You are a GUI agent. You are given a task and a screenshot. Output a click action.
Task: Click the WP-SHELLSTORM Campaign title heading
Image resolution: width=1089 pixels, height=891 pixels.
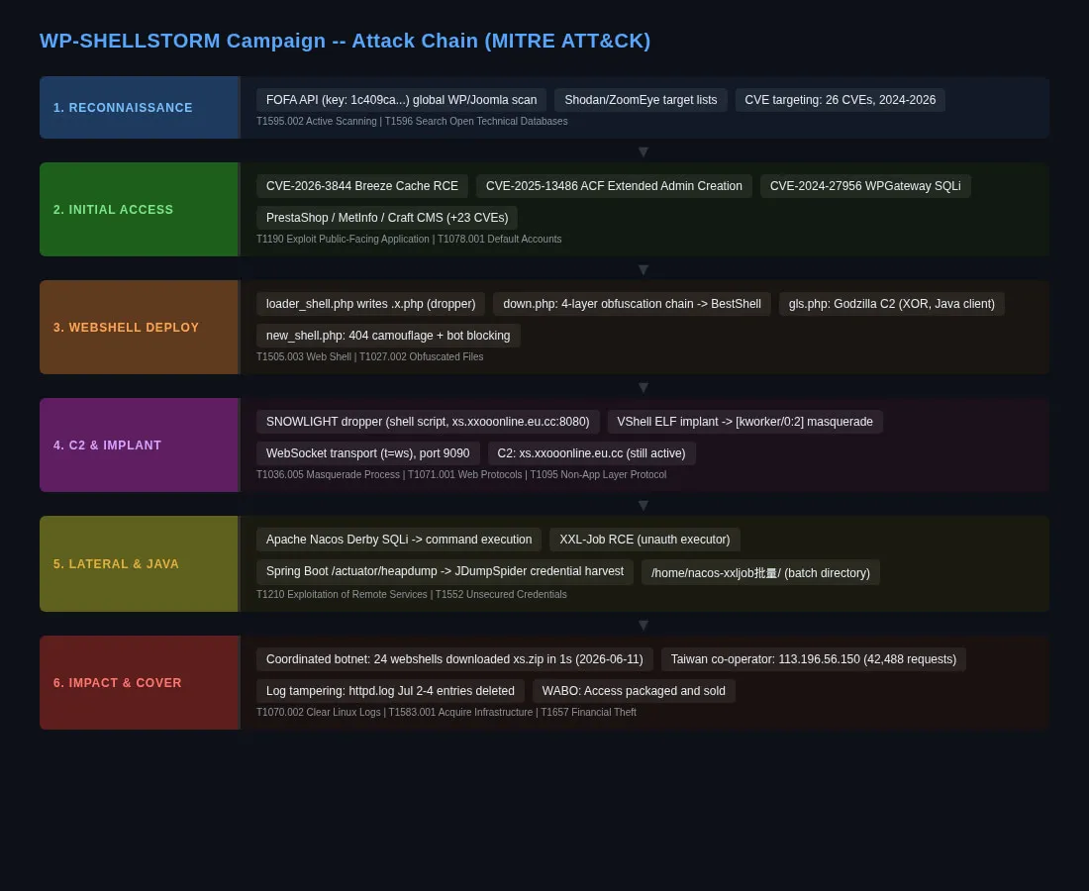pos(345,41)
